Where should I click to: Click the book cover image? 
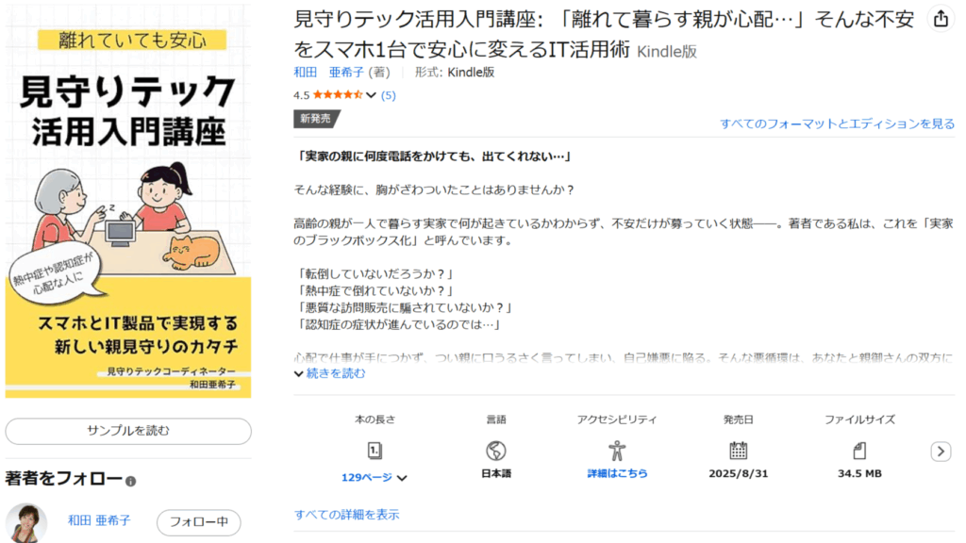point(128,201)
